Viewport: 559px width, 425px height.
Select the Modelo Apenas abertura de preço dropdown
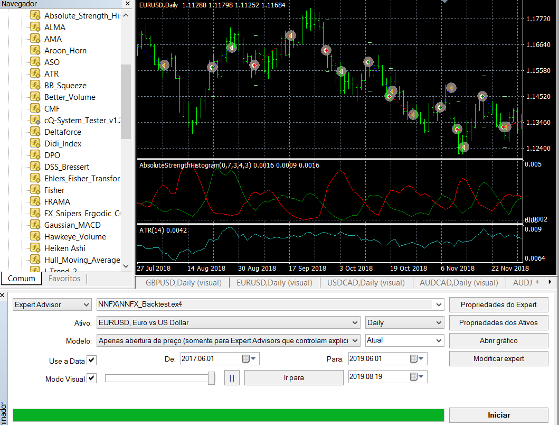228,340
